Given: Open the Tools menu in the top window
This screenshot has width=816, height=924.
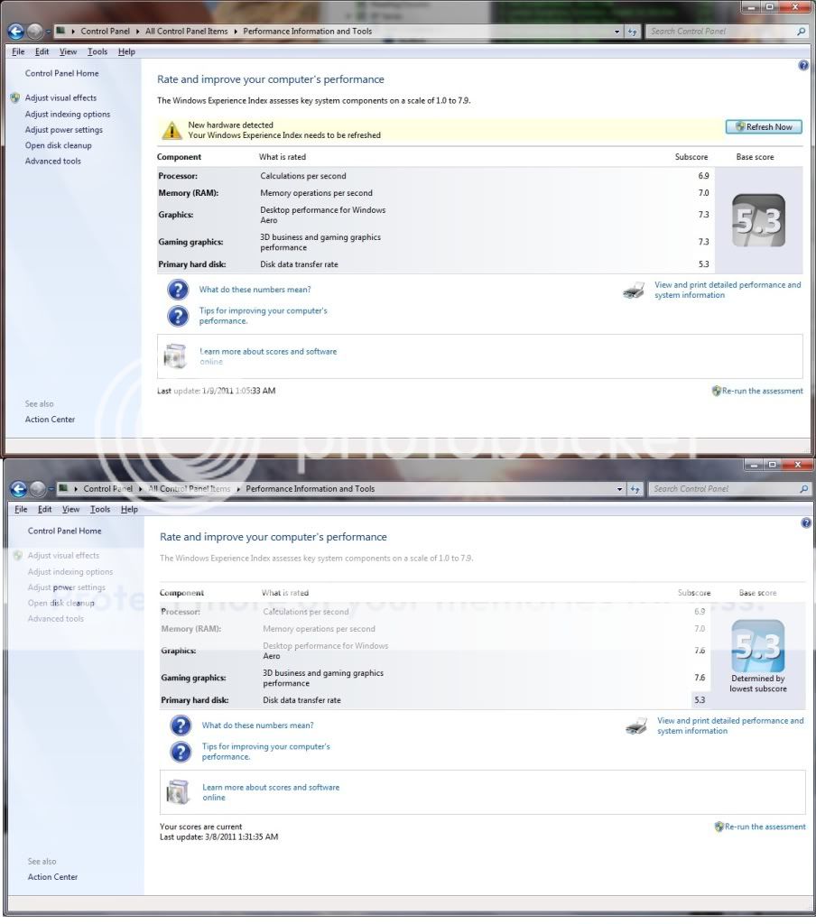Looking at the screenshot, I should click(x=97, y=51).
